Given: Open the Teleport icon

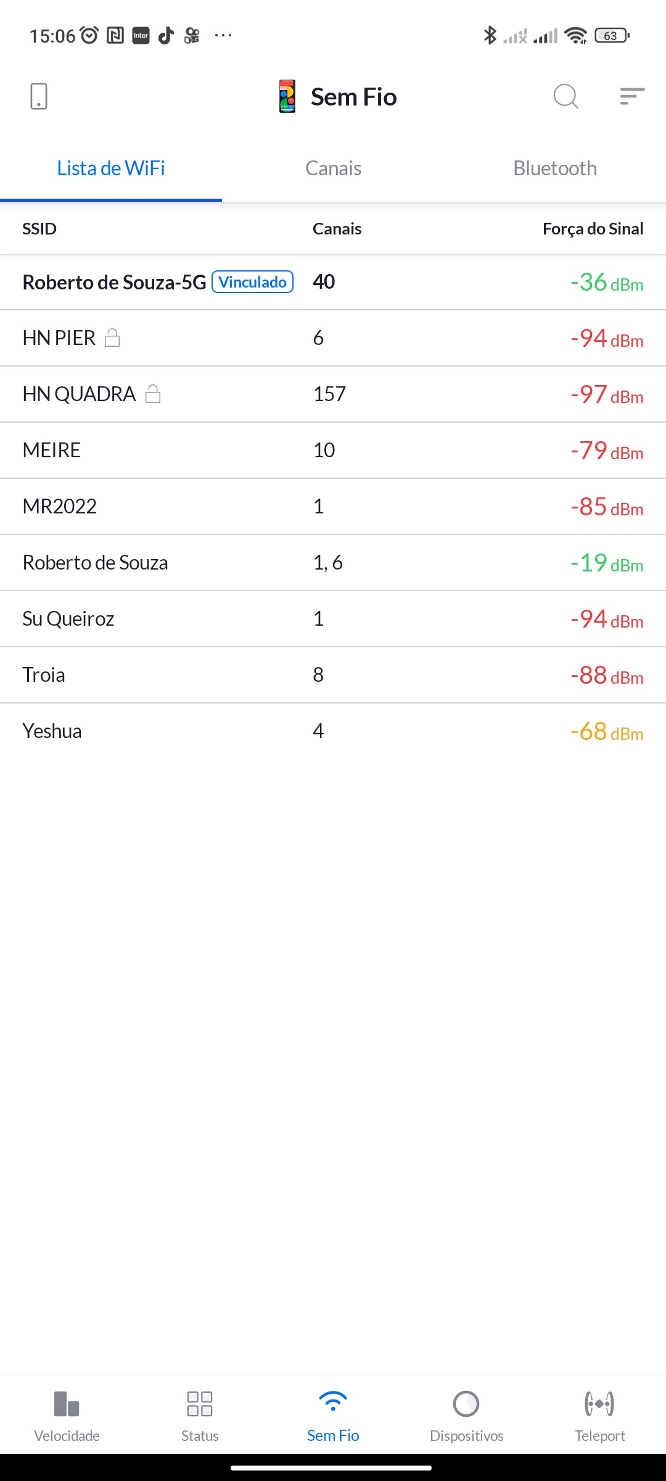Looking at the screenshot, I should point(599,1404).
